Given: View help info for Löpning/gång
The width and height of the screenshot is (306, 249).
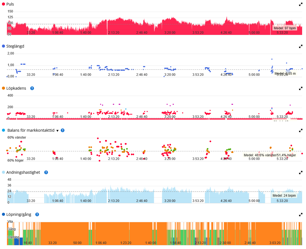Looking at the screenshot, I should [x=37, y=214].
